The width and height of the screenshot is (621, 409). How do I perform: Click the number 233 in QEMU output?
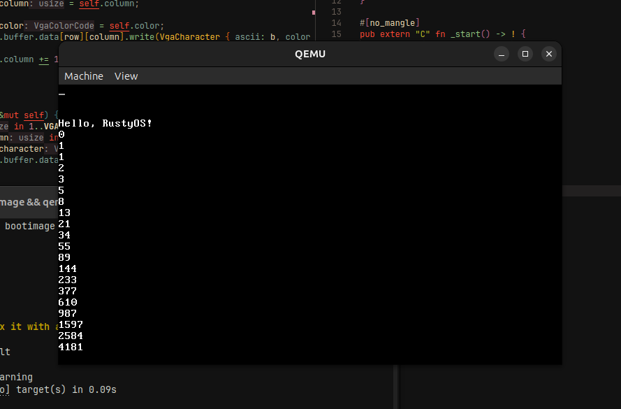coord(67,280)
